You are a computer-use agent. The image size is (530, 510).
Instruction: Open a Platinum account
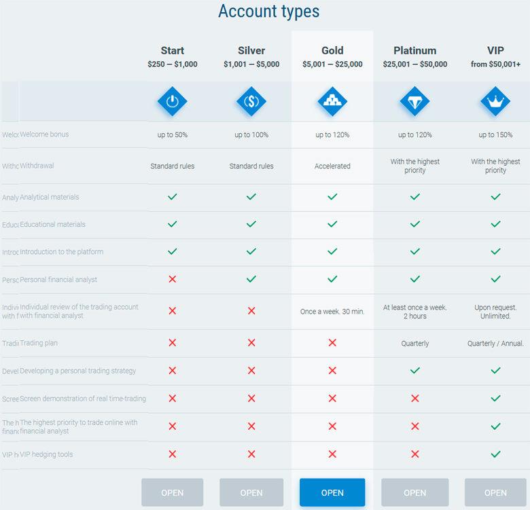(415, 492)
